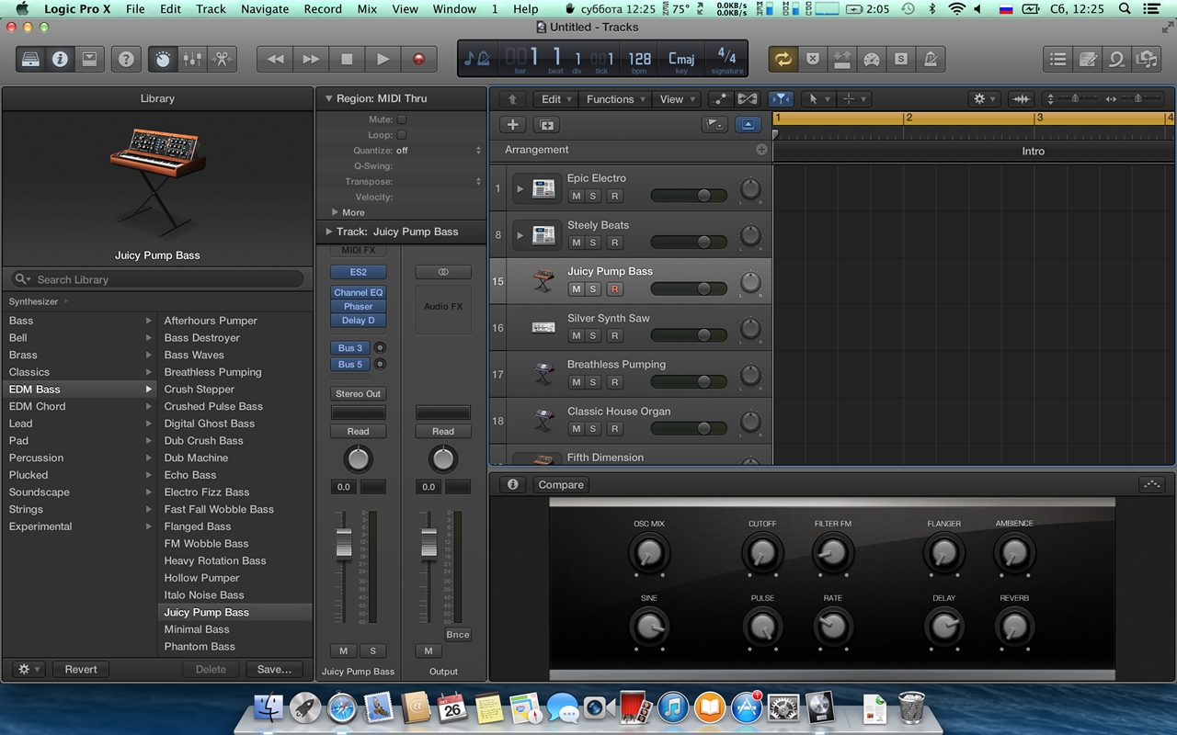
Task: Solo the Breathless Pumping track
Action: pyautogui.click(x=593, y=382)
